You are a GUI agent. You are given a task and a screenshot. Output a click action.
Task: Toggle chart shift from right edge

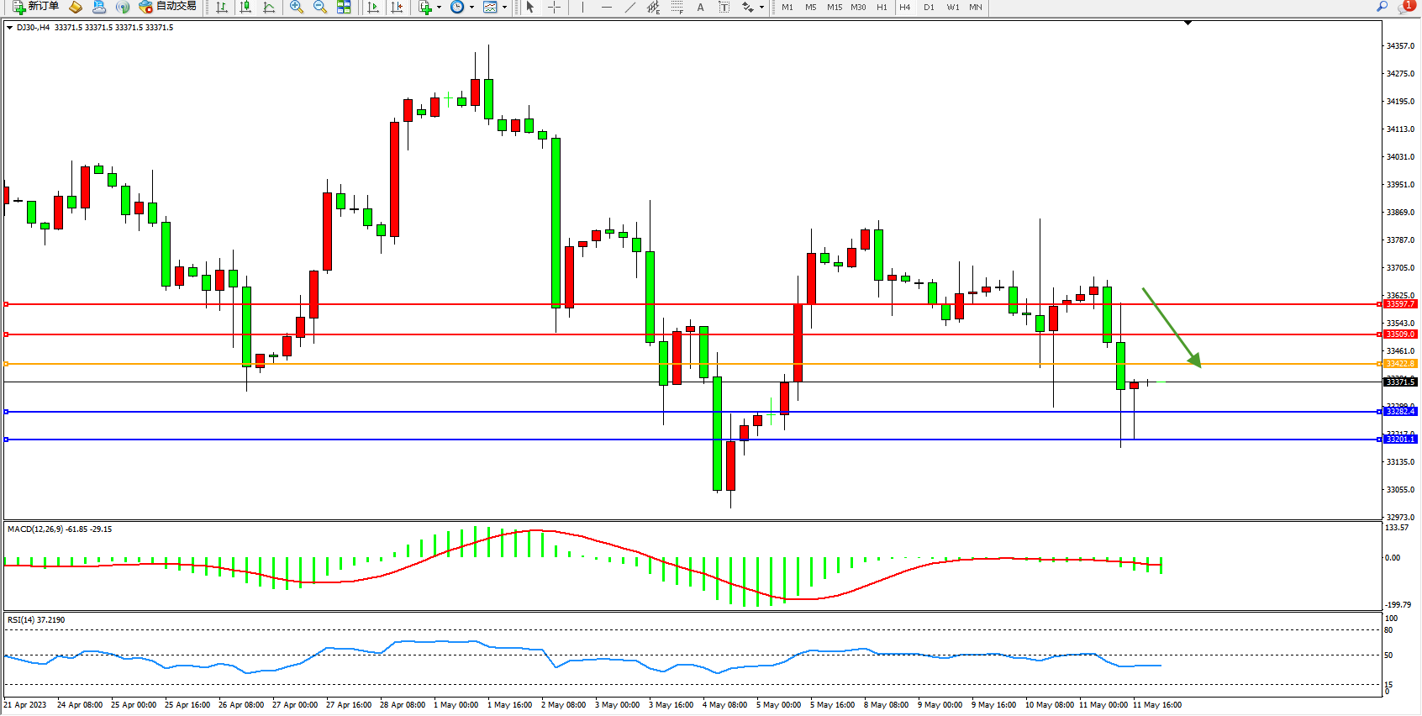[397, 7]
